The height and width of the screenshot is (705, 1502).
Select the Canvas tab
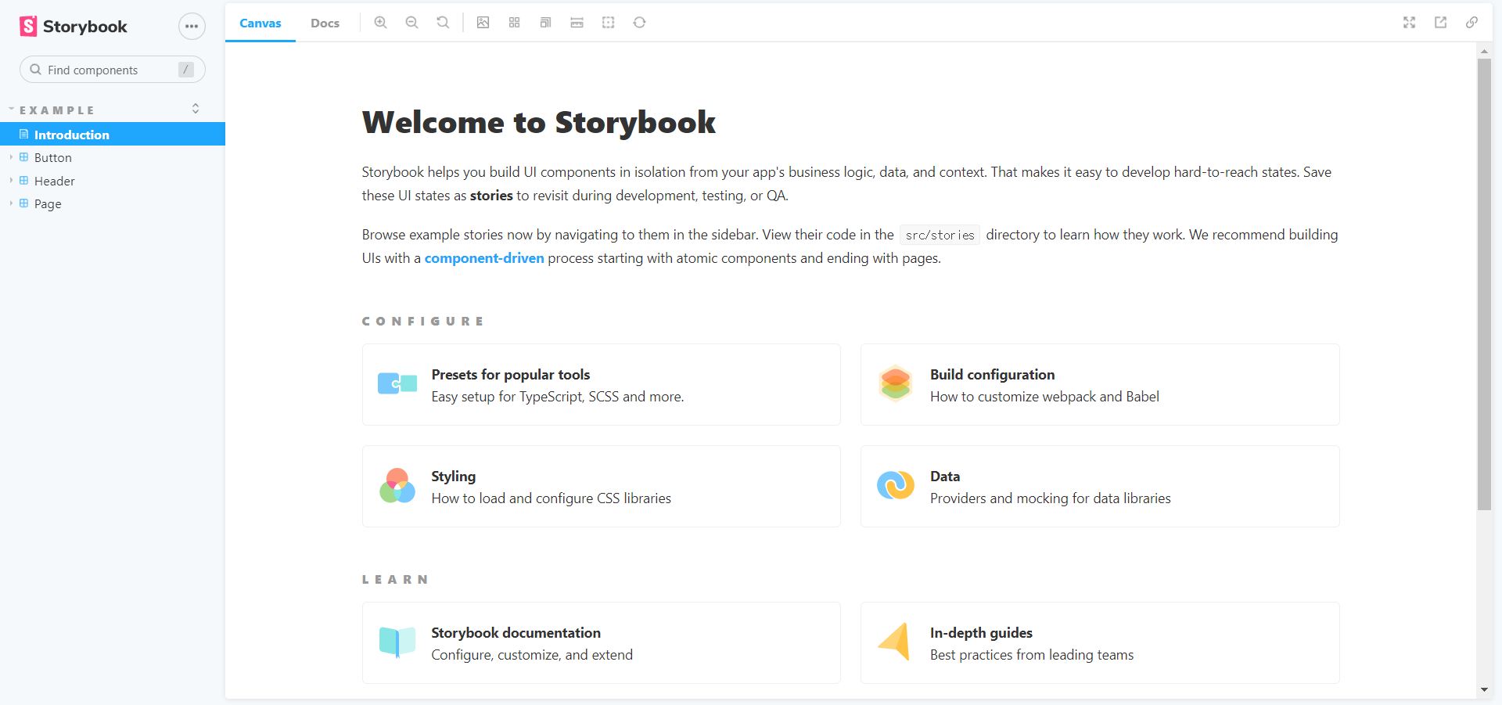pos(260,23)
